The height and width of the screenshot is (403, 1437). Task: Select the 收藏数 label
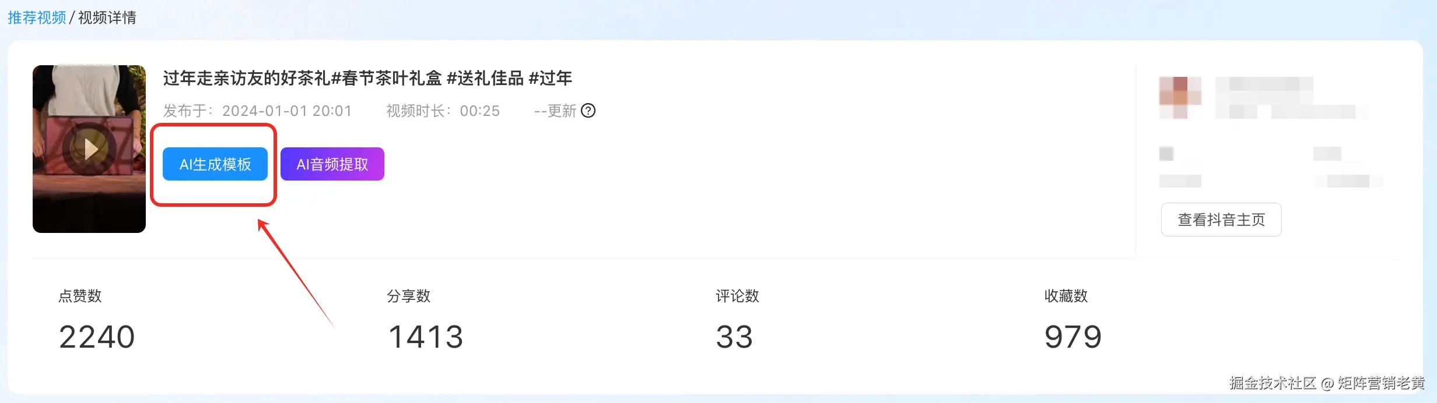[x=1066, y=296]
